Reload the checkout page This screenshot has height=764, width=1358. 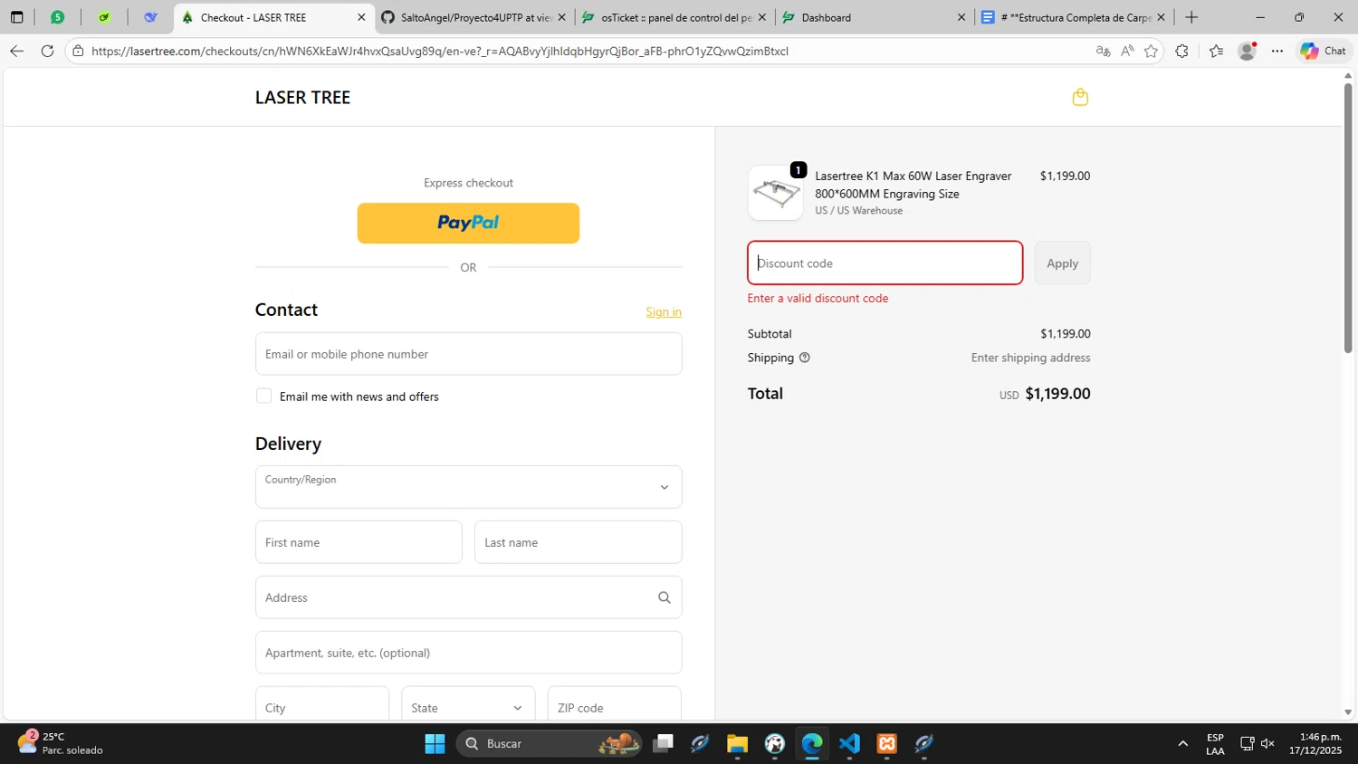click(x=47, y=51)
